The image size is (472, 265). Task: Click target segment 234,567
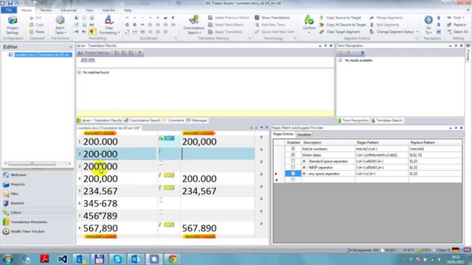[x=199, y=191]
